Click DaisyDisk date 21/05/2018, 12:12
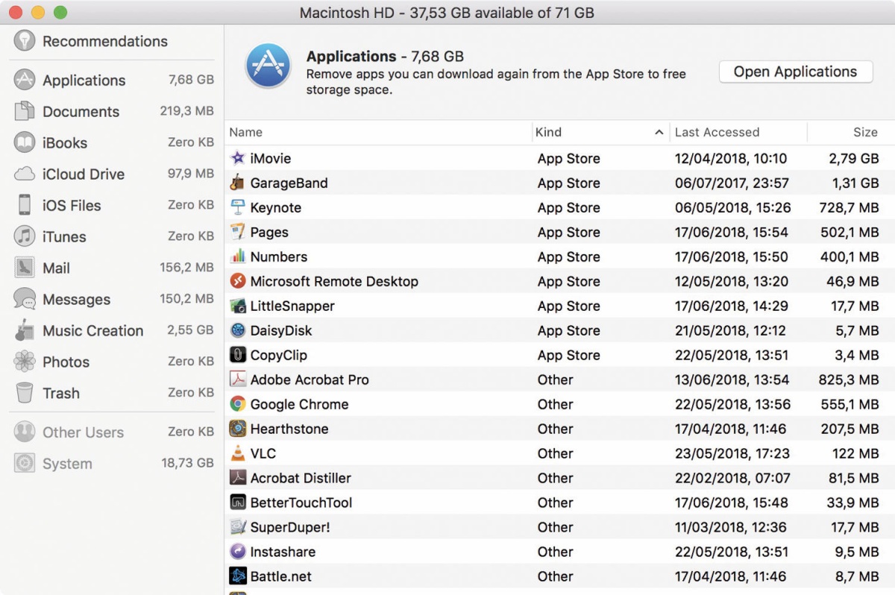Viewport: 895px width, 595px height. click(x=730, y=330)
